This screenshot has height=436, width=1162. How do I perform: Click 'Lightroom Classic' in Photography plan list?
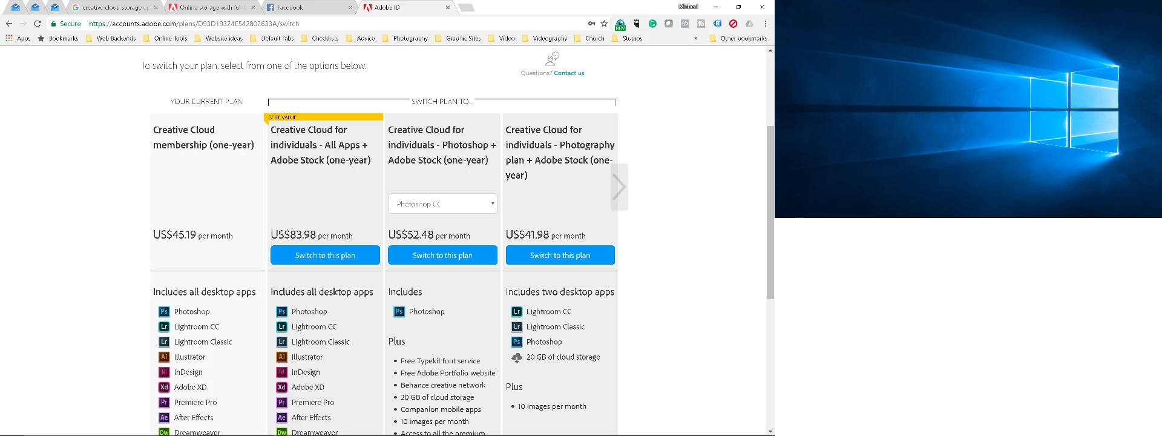(555, 327)
